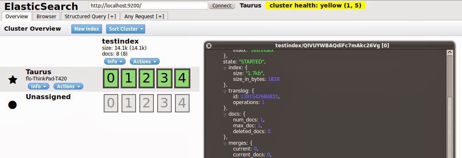Select assigned shard 4 on Taurus

182,78
